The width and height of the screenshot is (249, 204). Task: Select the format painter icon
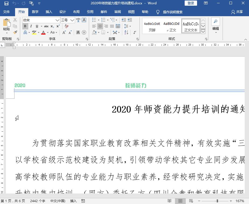[15, 32]
